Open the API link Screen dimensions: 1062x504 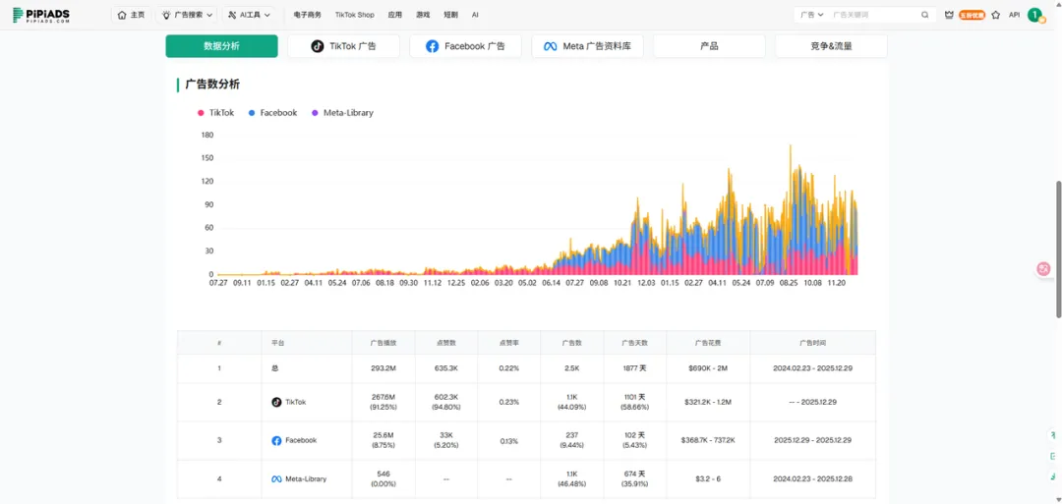click(1014, 15)
